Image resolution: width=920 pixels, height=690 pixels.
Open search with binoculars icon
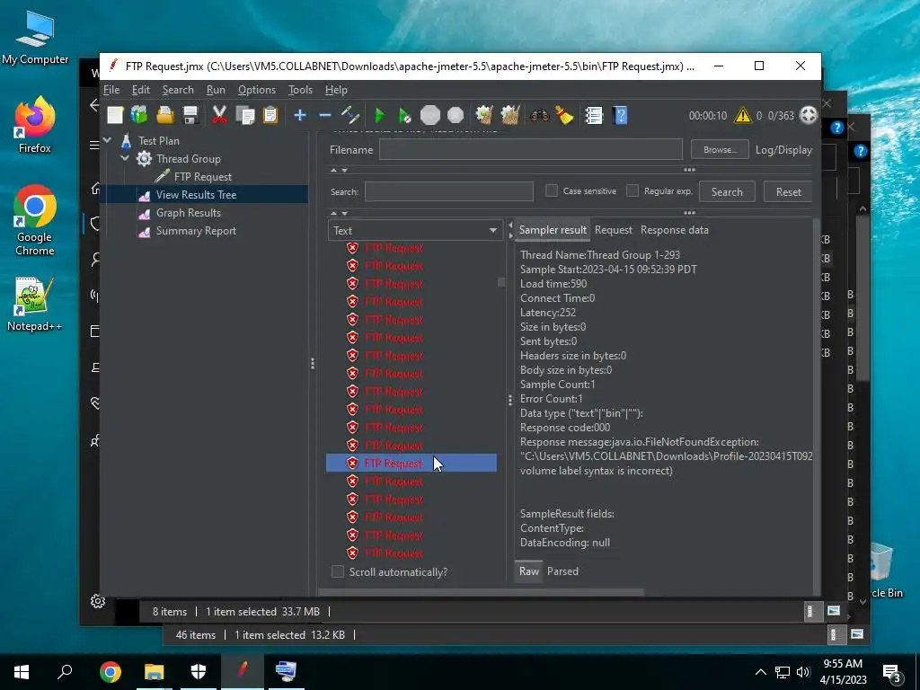(x=539, y=115)
